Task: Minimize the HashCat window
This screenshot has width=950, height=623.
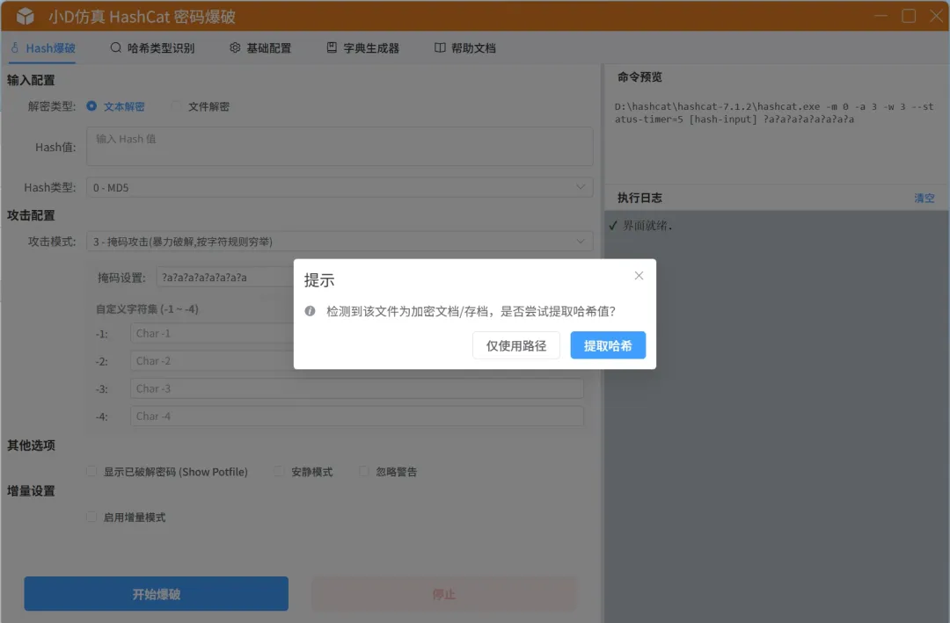Action: (x=881, y=16)
